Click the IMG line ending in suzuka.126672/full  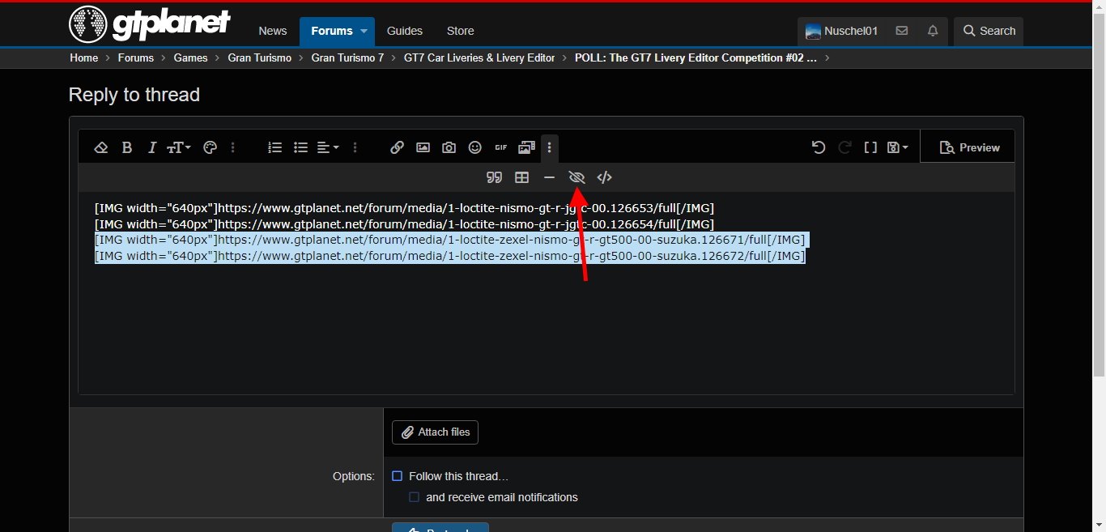click(x=450, y=256)
